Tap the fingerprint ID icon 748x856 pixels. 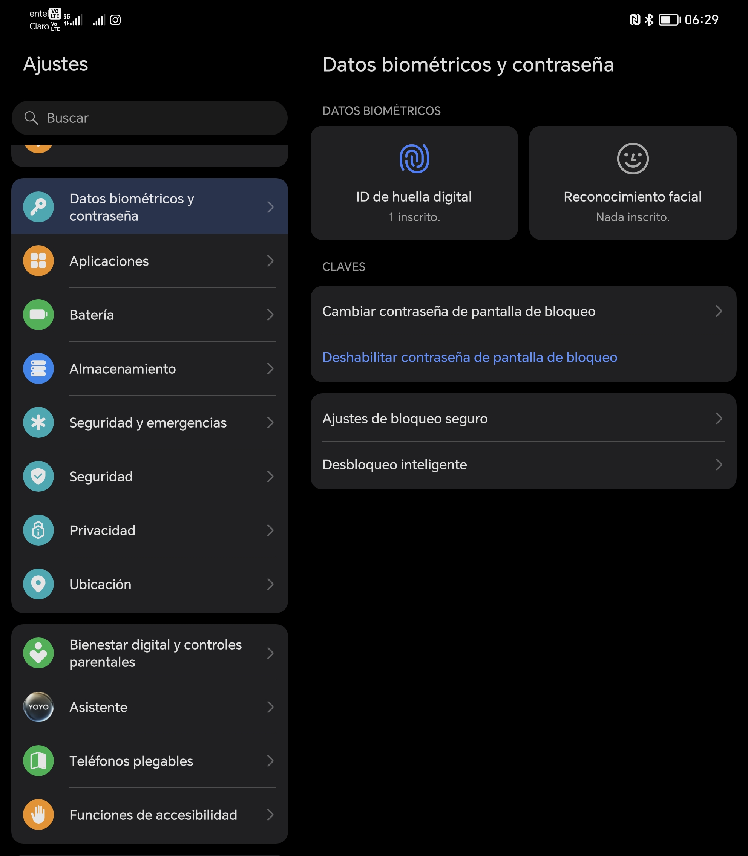coord(414,159)
